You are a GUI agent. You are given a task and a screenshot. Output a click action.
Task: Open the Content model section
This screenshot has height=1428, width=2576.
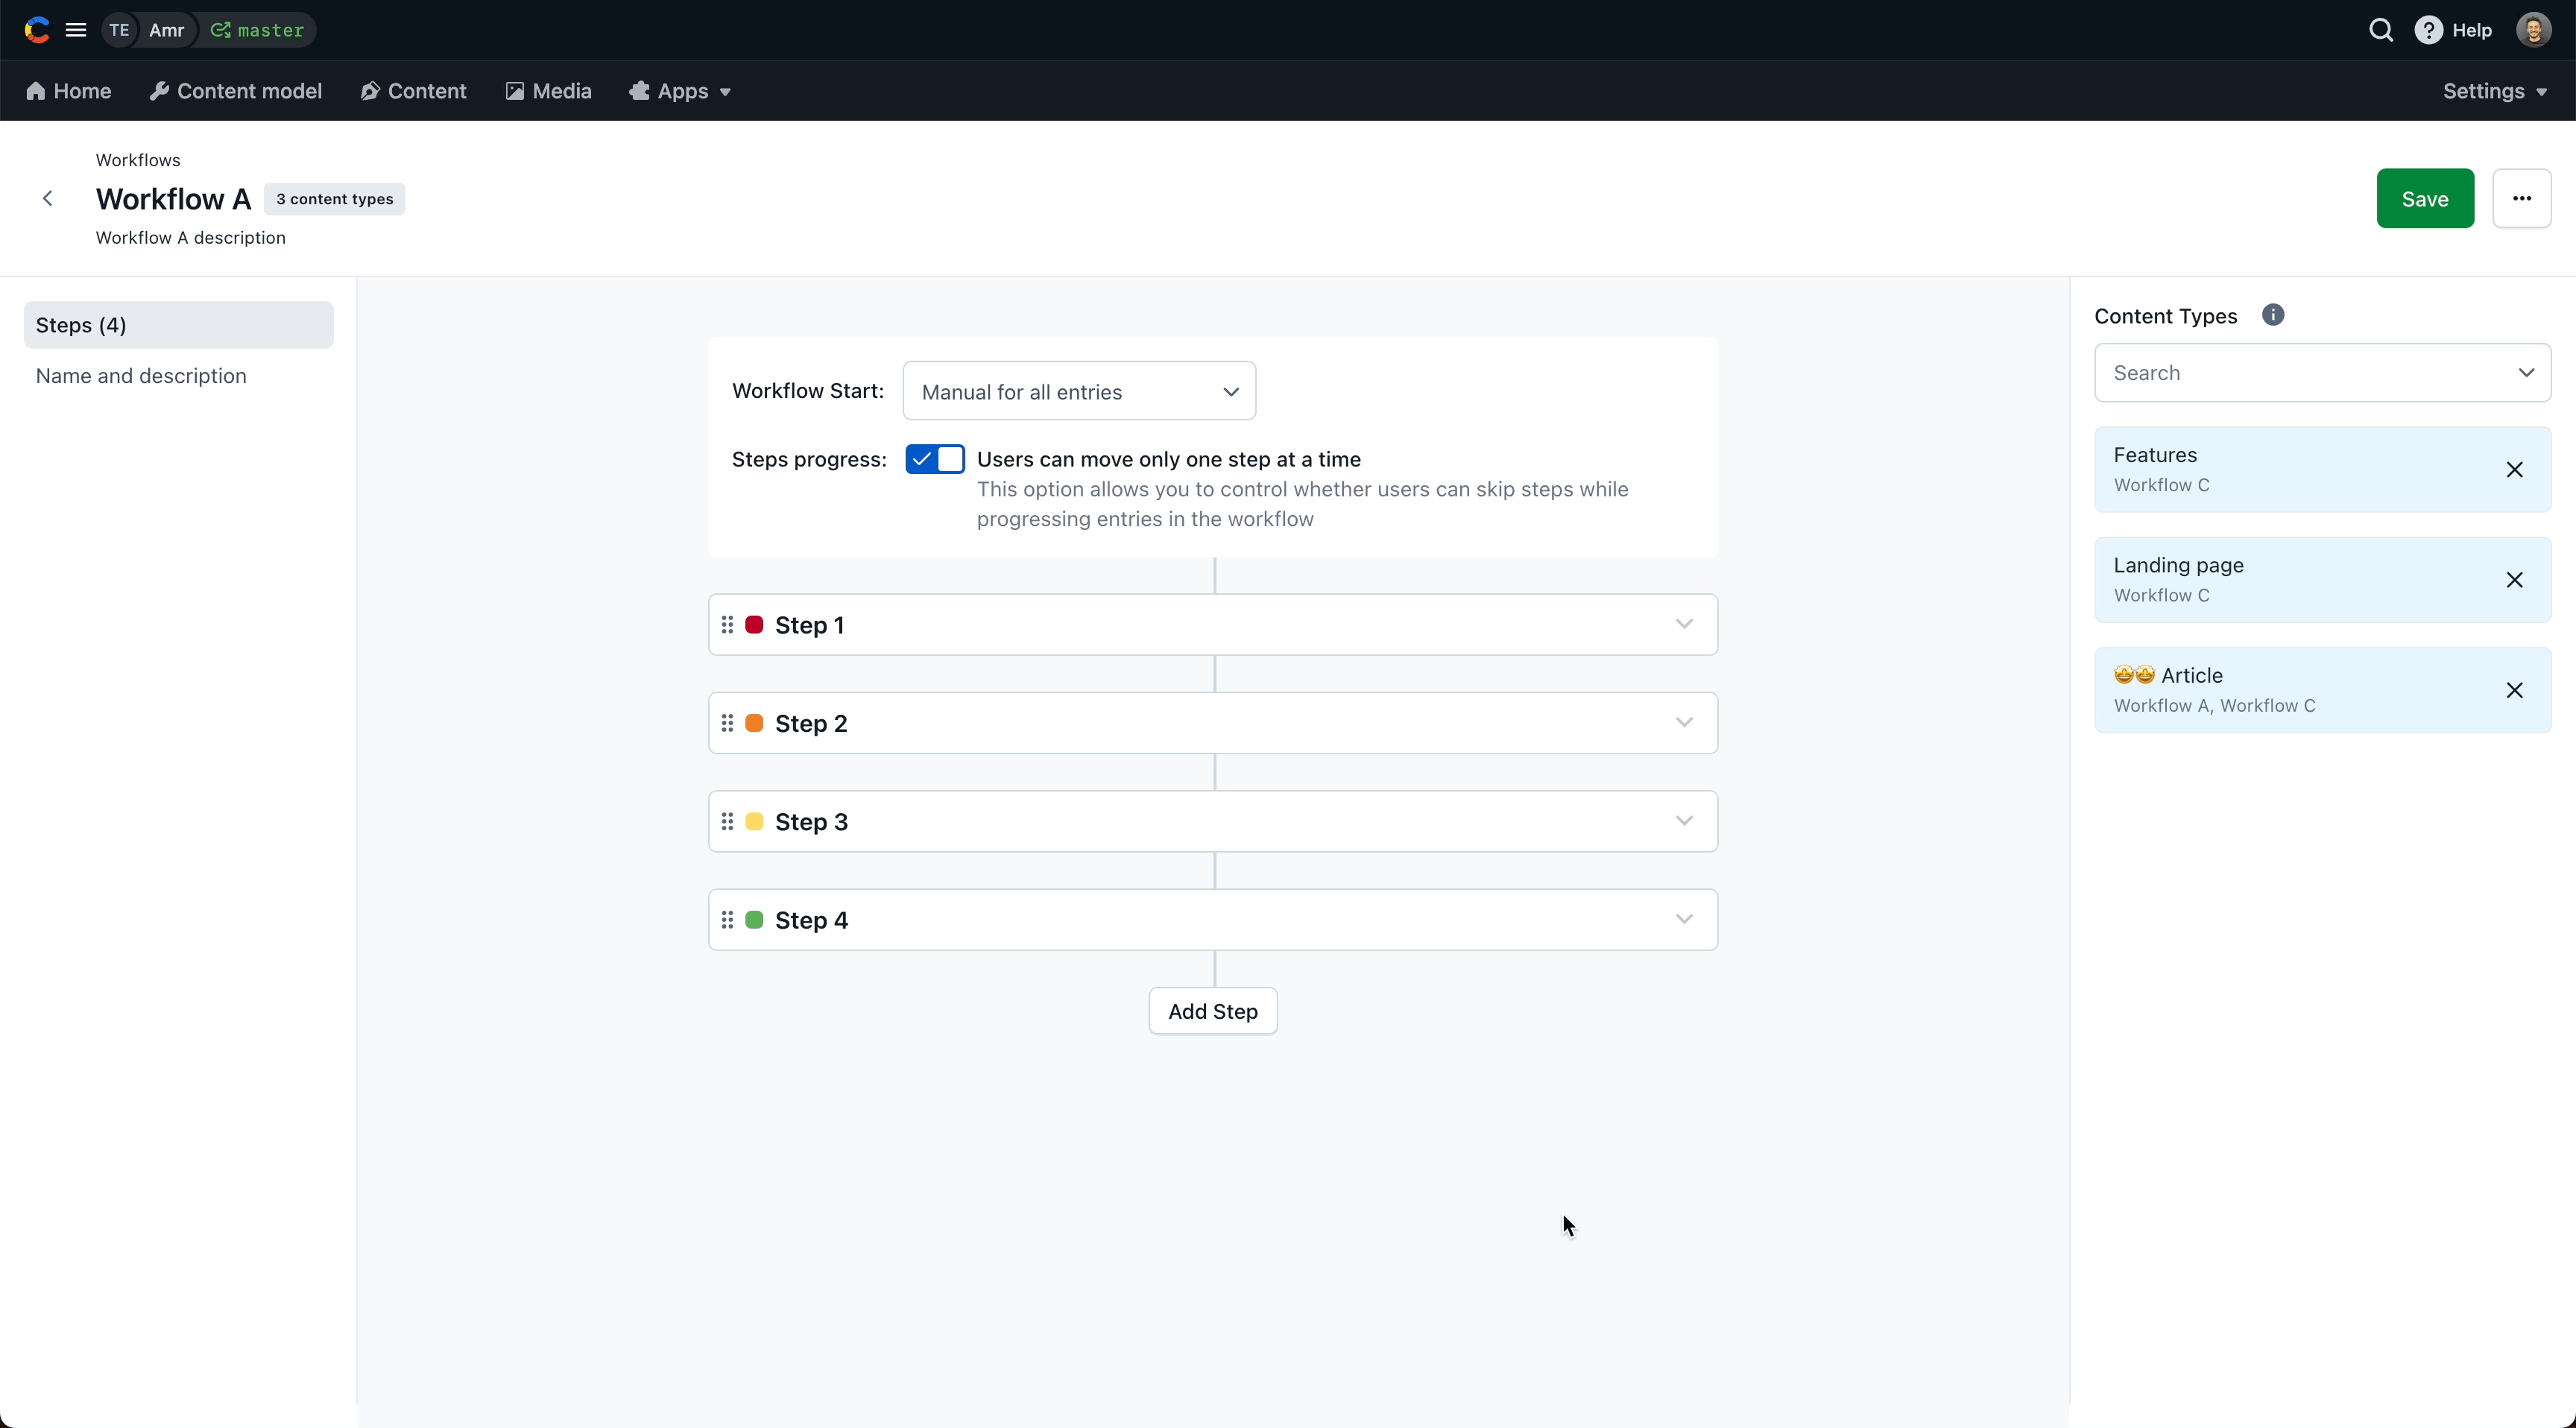click(236, 91)
